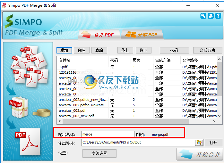Click the 密码 column header
This screenshot has height=164, width=224.
tap(120, 60)
